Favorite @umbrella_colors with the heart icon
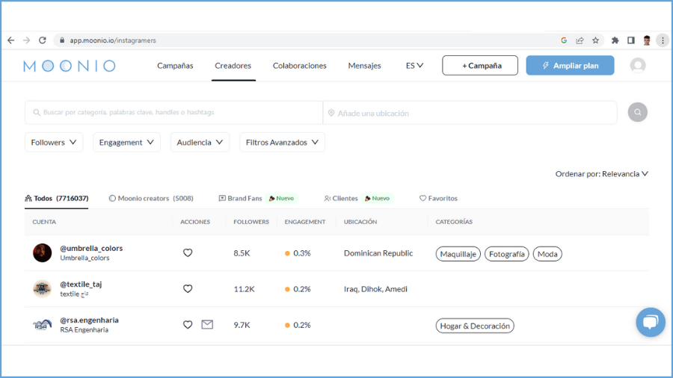This screenshot has width=673, height=378. [188, 252]
